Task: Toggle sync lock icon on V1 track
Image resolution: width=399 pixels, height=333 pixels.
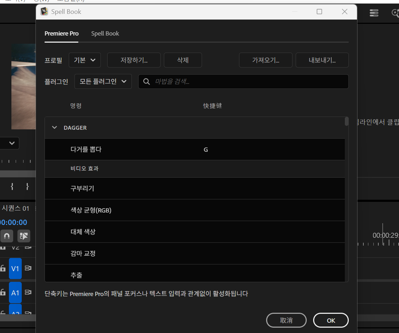Action: pyautogui.click(x=28, y=268)
